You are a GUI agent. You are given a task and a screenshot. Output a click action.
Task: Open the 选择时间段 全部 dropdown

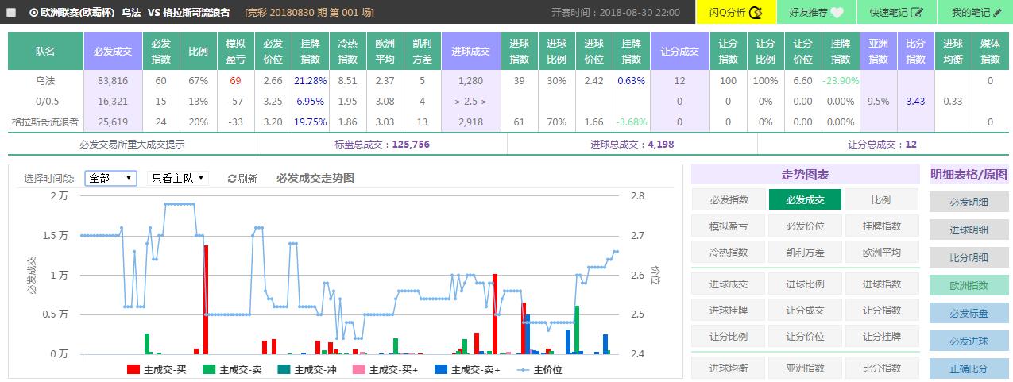[x=110, y=178]
